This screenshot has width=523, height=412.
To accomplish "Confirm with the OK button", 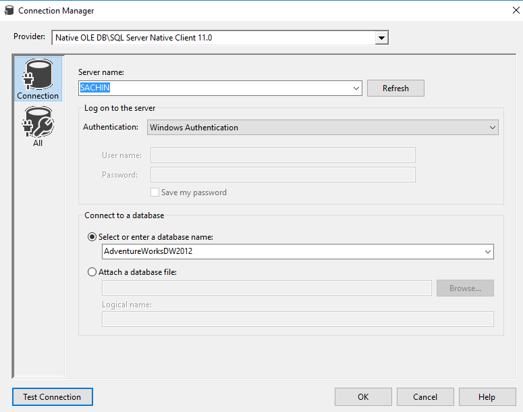I will coord(363,397).
